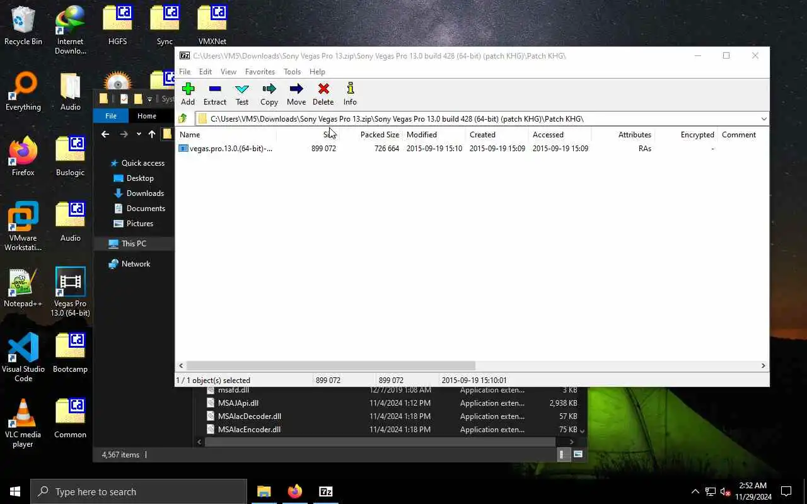Click the Notepad++ desktop icon
The width and height of the screenshot is (807, 504).
coord(23,289)
